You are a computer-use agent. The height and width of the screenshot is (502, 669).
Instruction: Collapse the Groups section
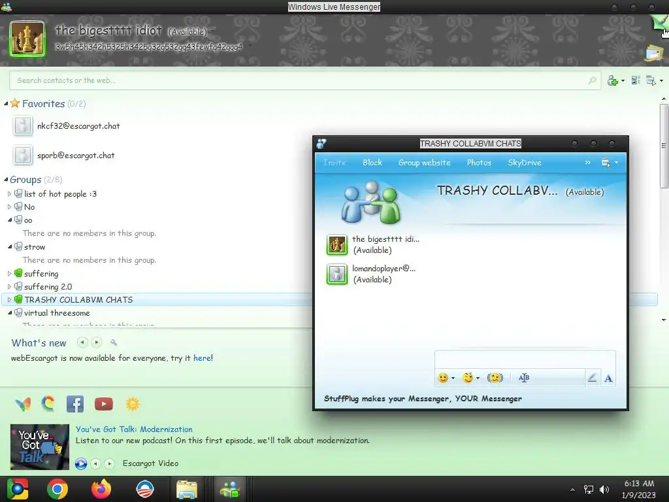click(x=6, y=179)
